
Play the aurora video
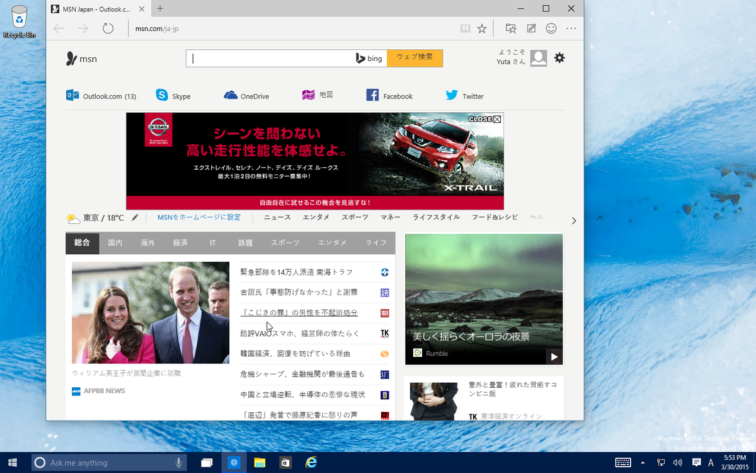(554, 356)
